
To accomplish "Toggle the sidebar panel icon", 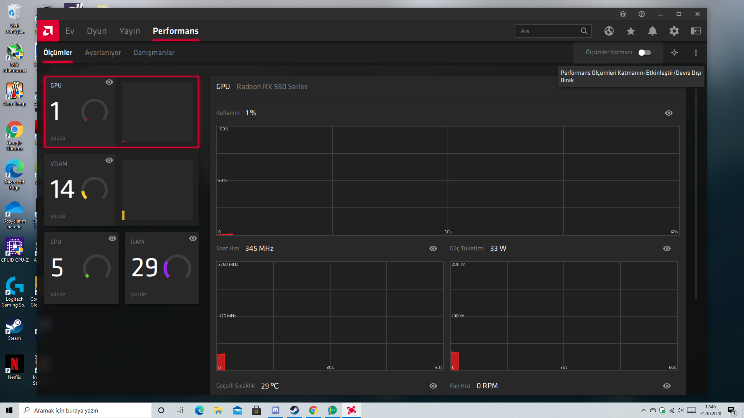I will coord(696,31).
